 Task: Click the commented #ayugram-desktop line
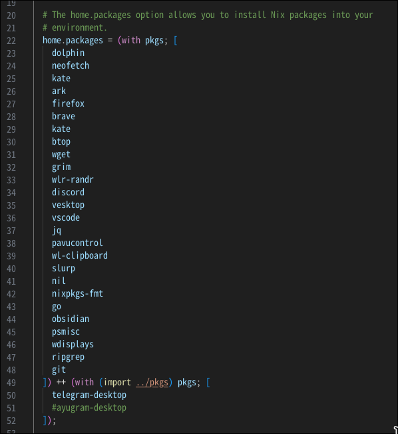tap(89, 408)
